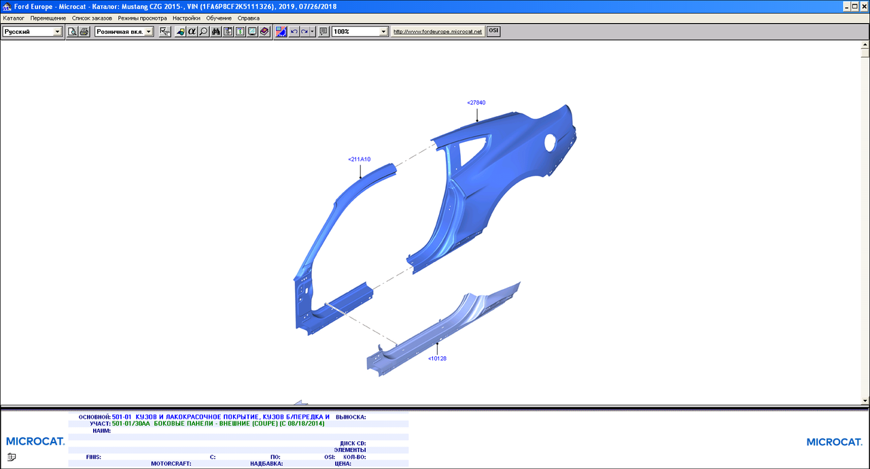Click the scroll down arrow of diagram scrollbar
The image size is (870, 469).
(865, 400)
